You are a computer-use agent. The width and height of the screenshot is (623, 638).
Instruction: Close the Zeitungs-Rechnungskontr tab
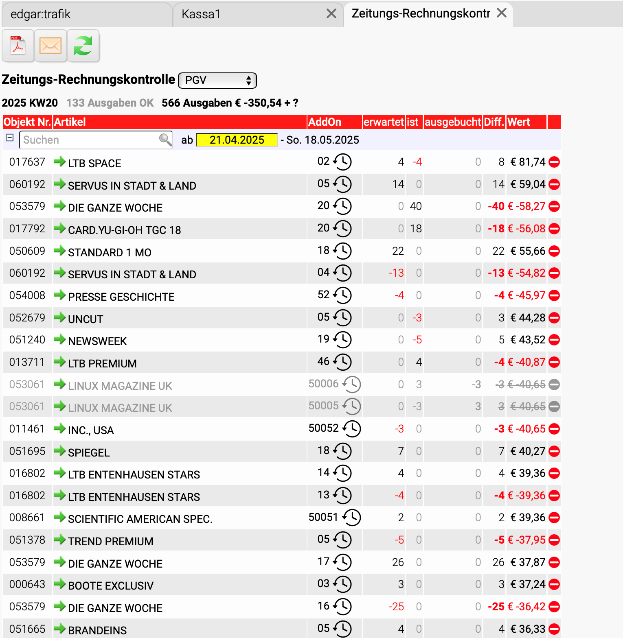coord(502,13)
